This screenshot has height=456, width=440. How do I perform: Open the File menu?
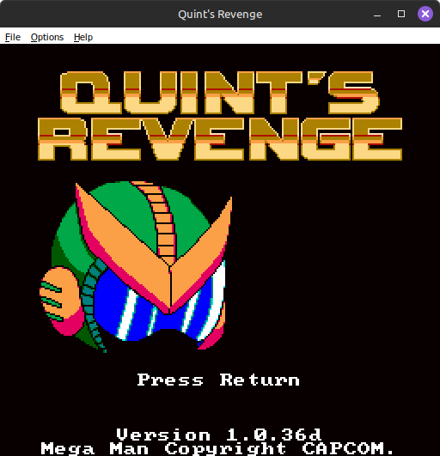pyautogui.click(x=13, y=37)
